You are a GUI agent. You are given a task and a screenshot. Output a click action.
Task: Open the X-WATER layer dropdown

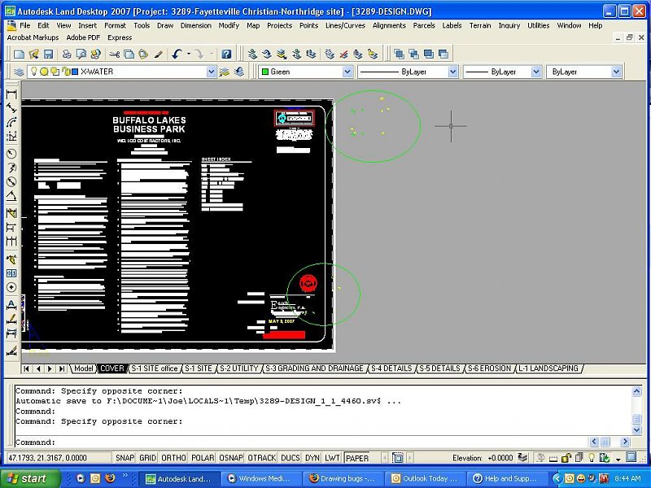tap(212, 72)
